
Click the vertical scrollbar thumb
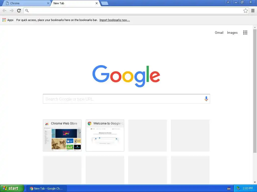[255, 91]
